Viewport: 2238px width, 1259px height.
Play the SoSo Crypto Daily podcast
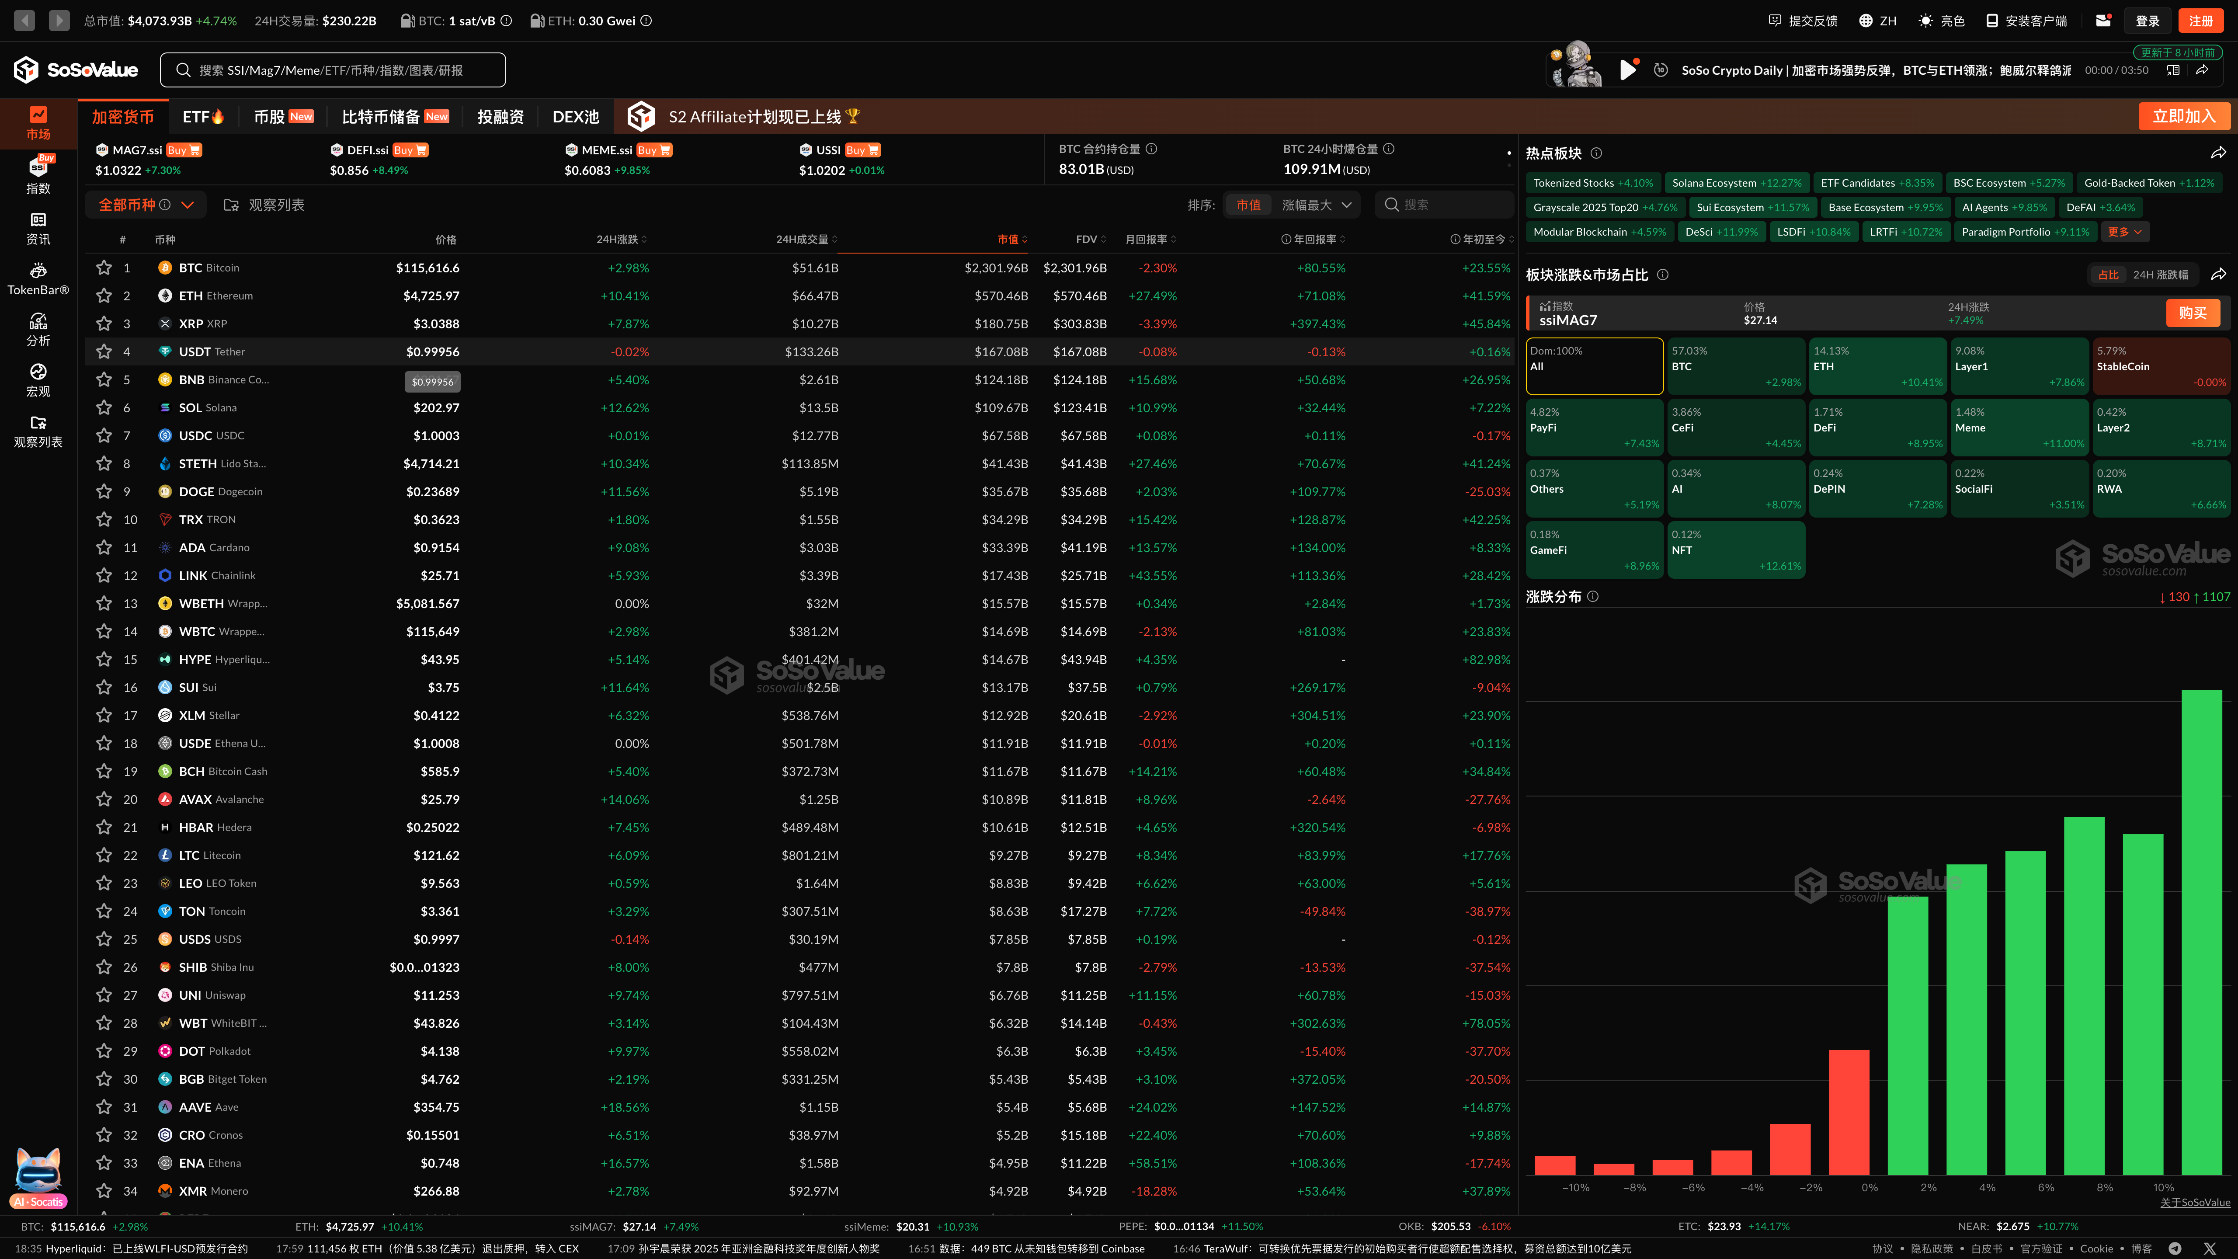(1628, 70)
